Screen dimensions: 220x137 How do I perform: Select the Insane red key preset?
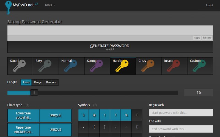[x=174, y=66]
